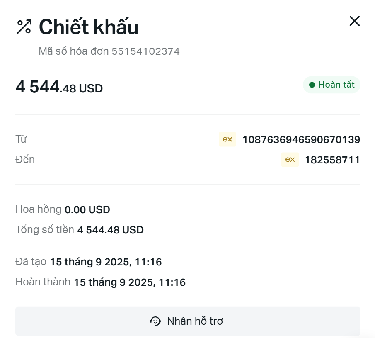Click the support headset smiley icon

[155, 321]
